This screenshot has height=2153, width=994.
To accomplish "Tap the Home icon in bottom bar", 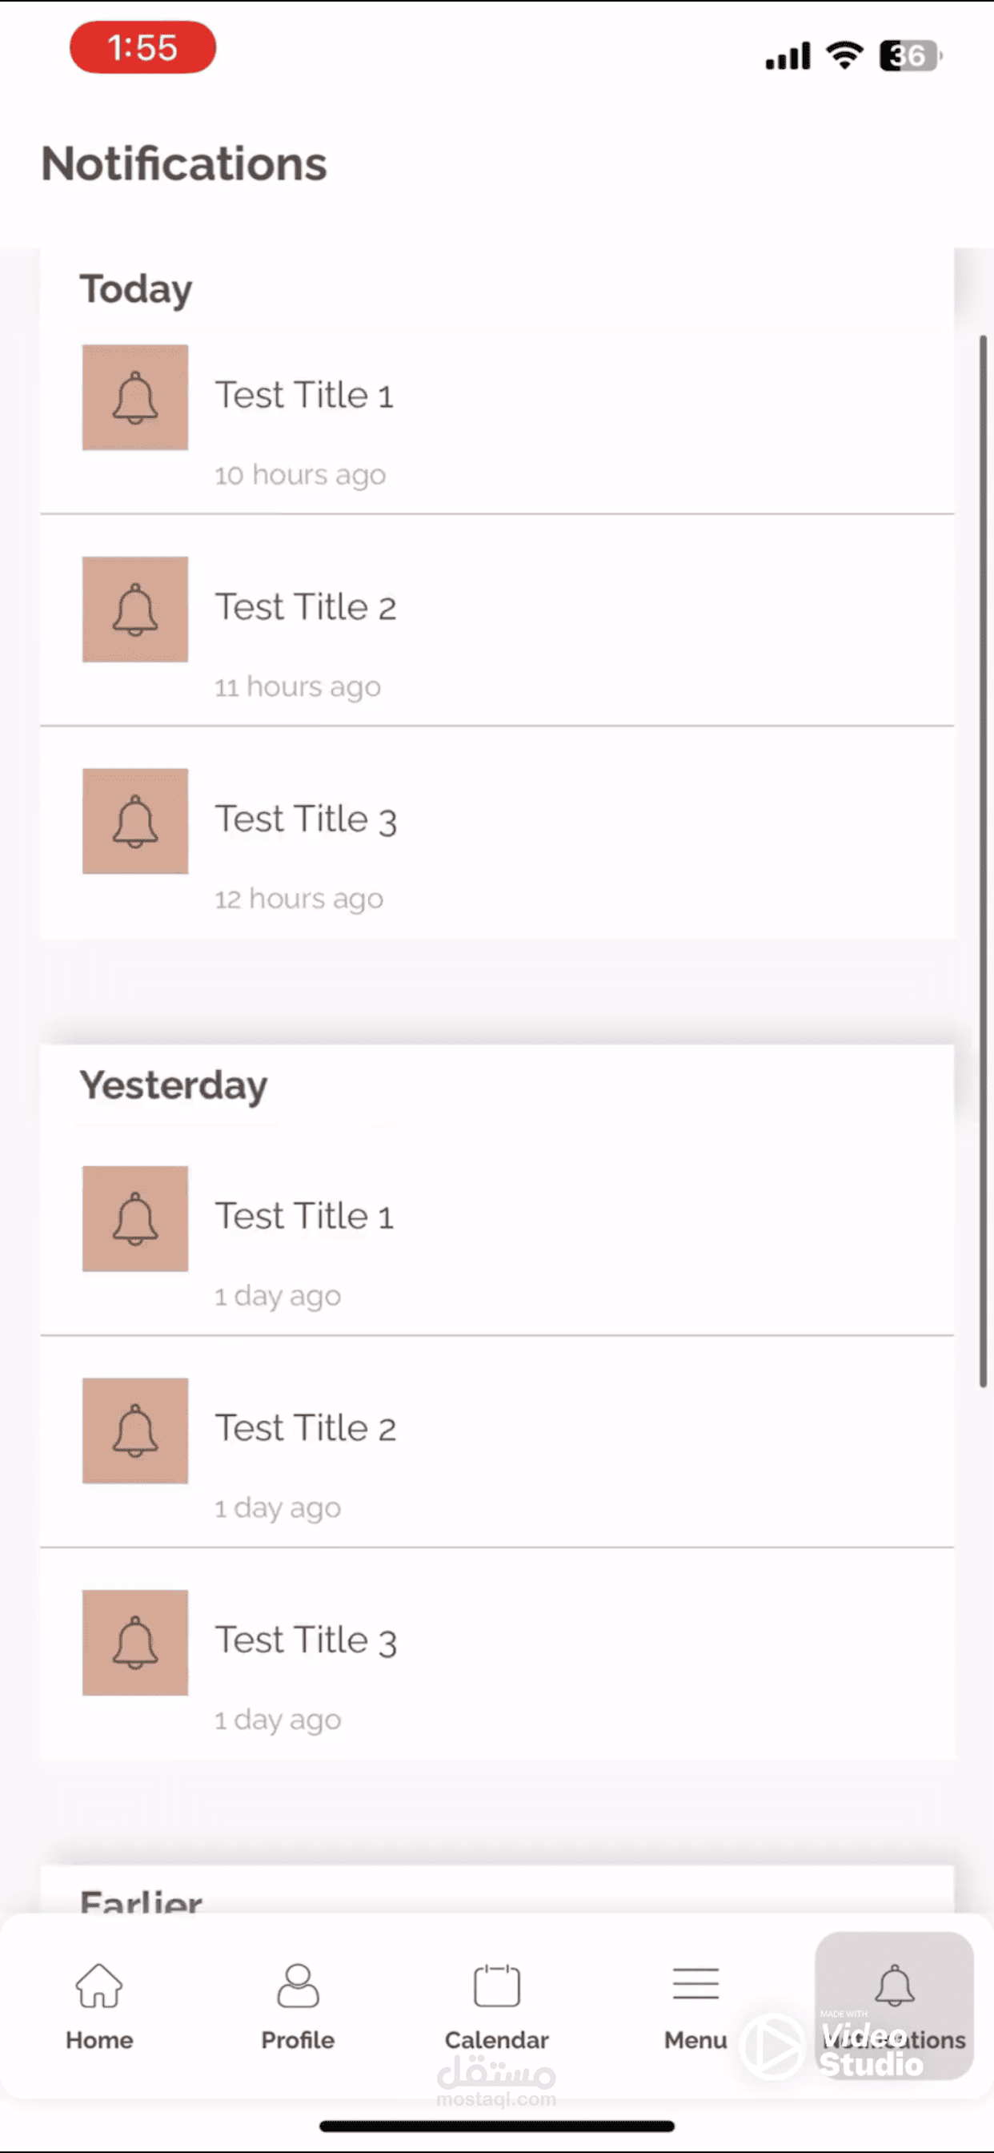I will coord(99,1985).
